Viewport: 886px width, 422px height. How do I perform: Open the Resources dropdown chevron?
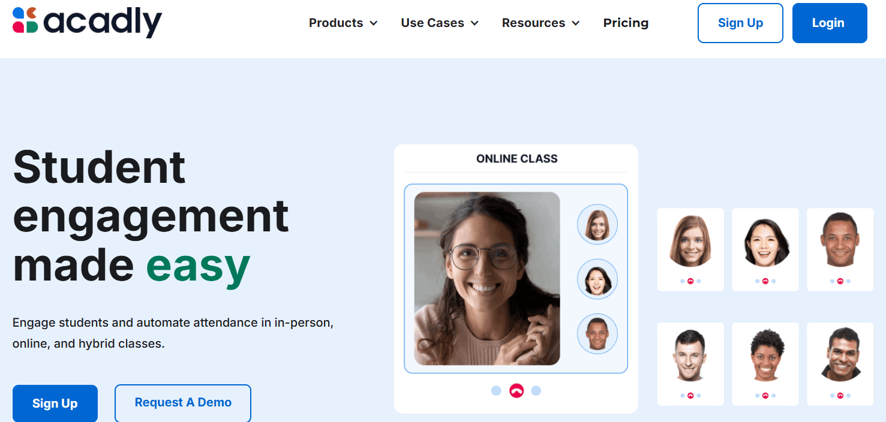click(x=576, y=23)
